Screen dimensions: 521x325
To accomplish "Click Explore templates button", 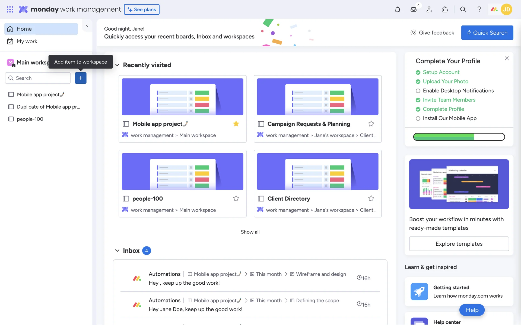I will click(x=459, y=244).
